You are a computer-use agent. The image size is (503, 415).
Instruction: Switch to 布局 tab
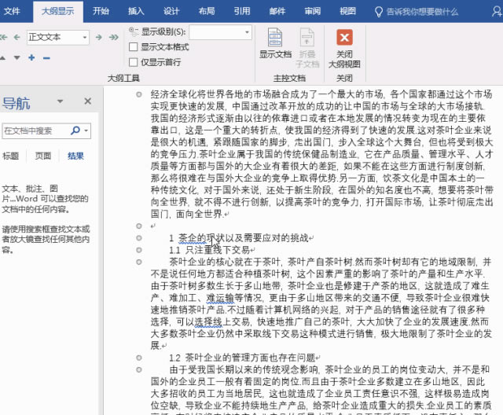[207, 12]
